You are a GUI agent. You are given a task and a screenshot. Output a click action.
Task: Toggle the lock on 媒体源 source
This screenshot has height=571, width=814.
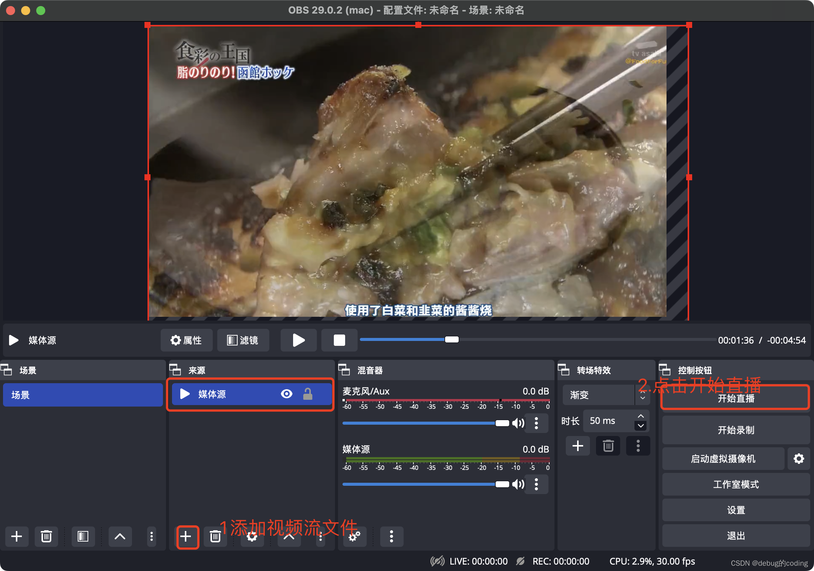pos(308,394)
